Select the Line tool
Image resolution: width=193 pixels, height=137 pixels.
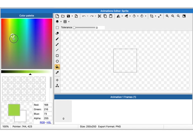click(57, 50)
